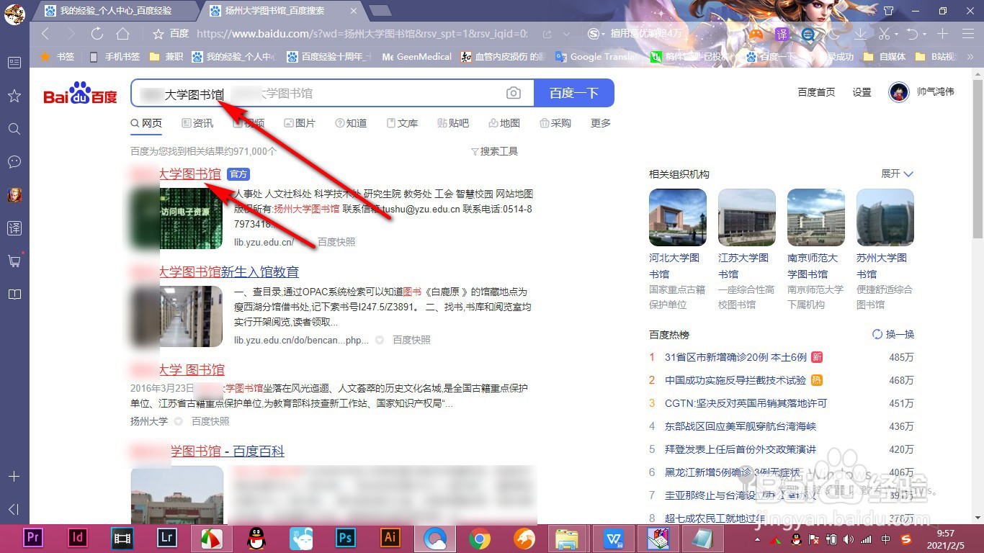Open the 地图 tab
The height and width of the screenshot is (553, 984).
[x=504, y=123]
